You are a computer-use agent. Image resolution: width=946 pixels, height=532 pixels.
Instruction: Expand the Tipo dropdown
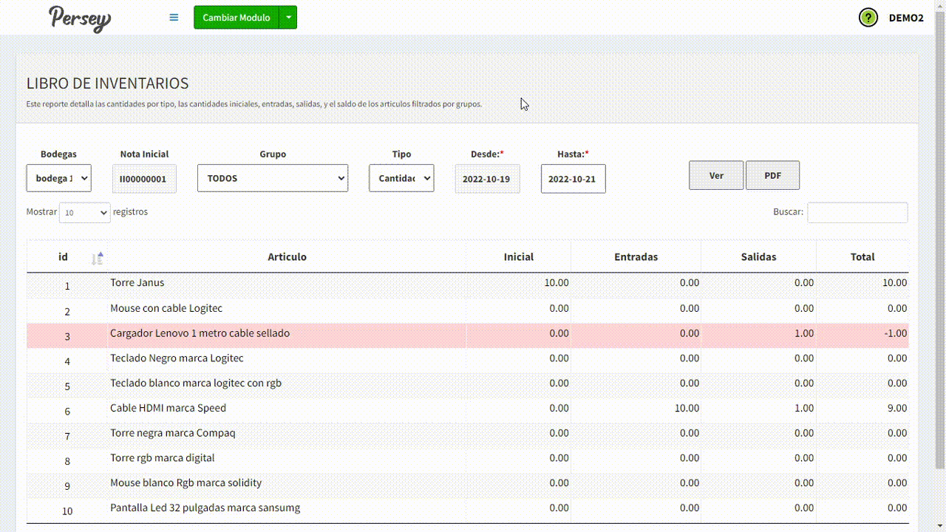point(401,178)
